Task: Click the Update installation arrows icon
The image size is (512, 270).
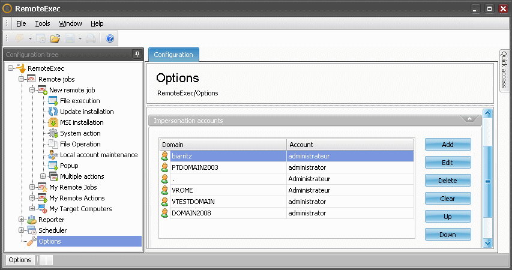Action: (x=53, y=112)
